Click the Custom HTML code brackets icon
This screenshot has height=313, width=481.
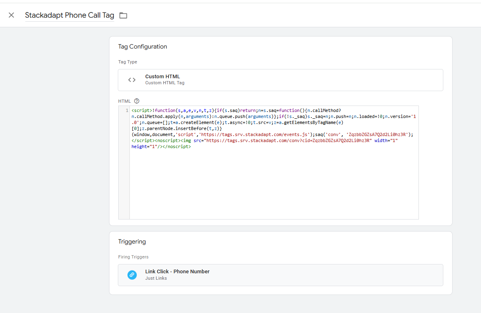[132, 80]
